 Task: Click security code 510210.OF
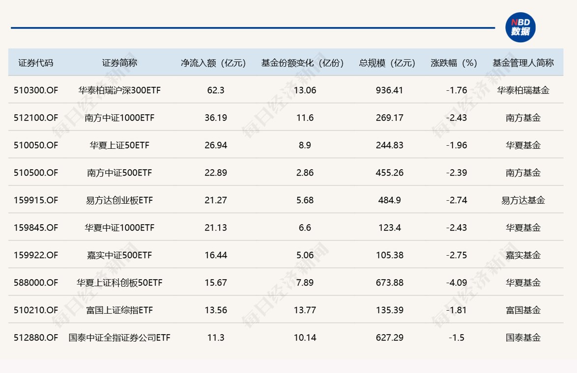pos(36,310)
